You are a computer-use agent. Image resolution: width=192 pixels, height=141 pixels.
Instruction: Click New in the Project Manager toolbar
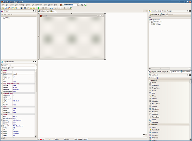163,14
